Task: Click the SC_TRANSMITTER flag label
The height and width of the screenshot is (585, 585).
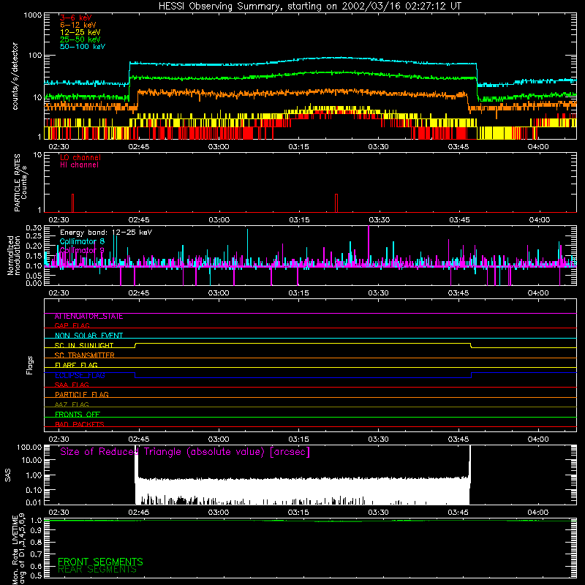Action: click(x=84, y=355)
